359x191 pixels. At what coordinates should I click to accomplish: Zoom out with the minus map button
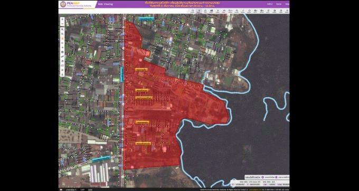click(62, 24)
